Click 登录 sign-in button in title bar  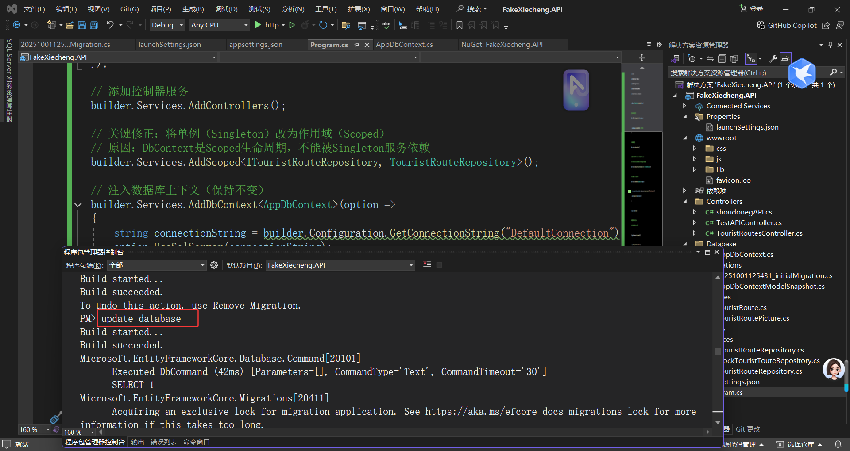(x=752, y=9)
